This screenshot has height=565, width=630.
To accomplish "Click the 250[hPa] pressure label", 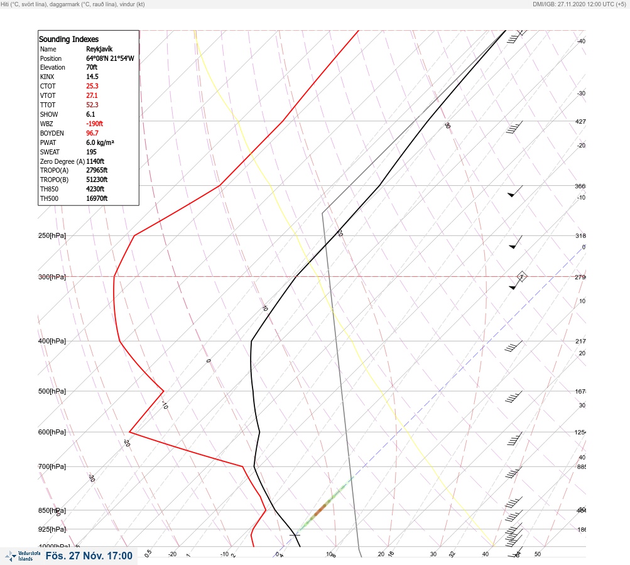I will pos(52,235).
